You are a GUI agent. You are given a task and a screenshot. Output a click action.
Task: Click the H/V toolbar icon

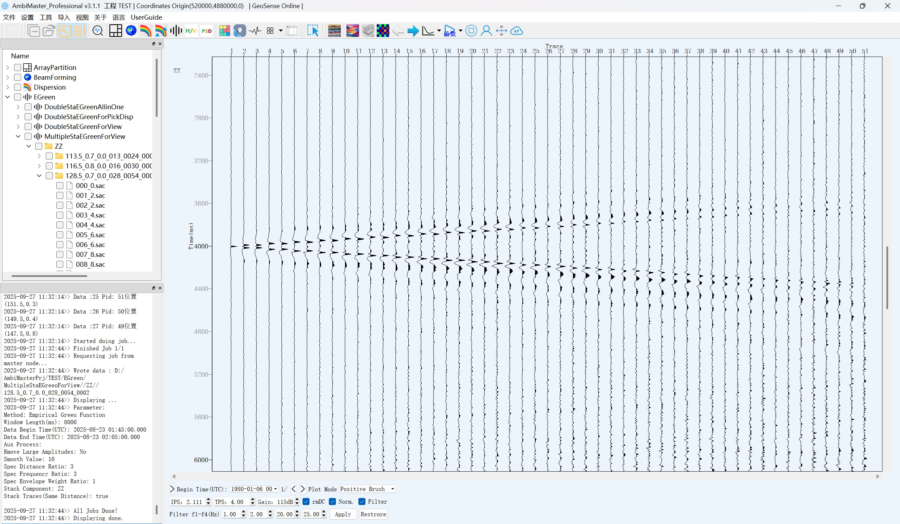(x=191, y=31)
